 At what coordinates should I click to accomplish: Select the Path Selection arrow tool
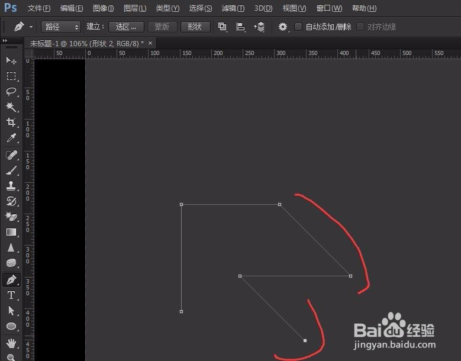11,311
